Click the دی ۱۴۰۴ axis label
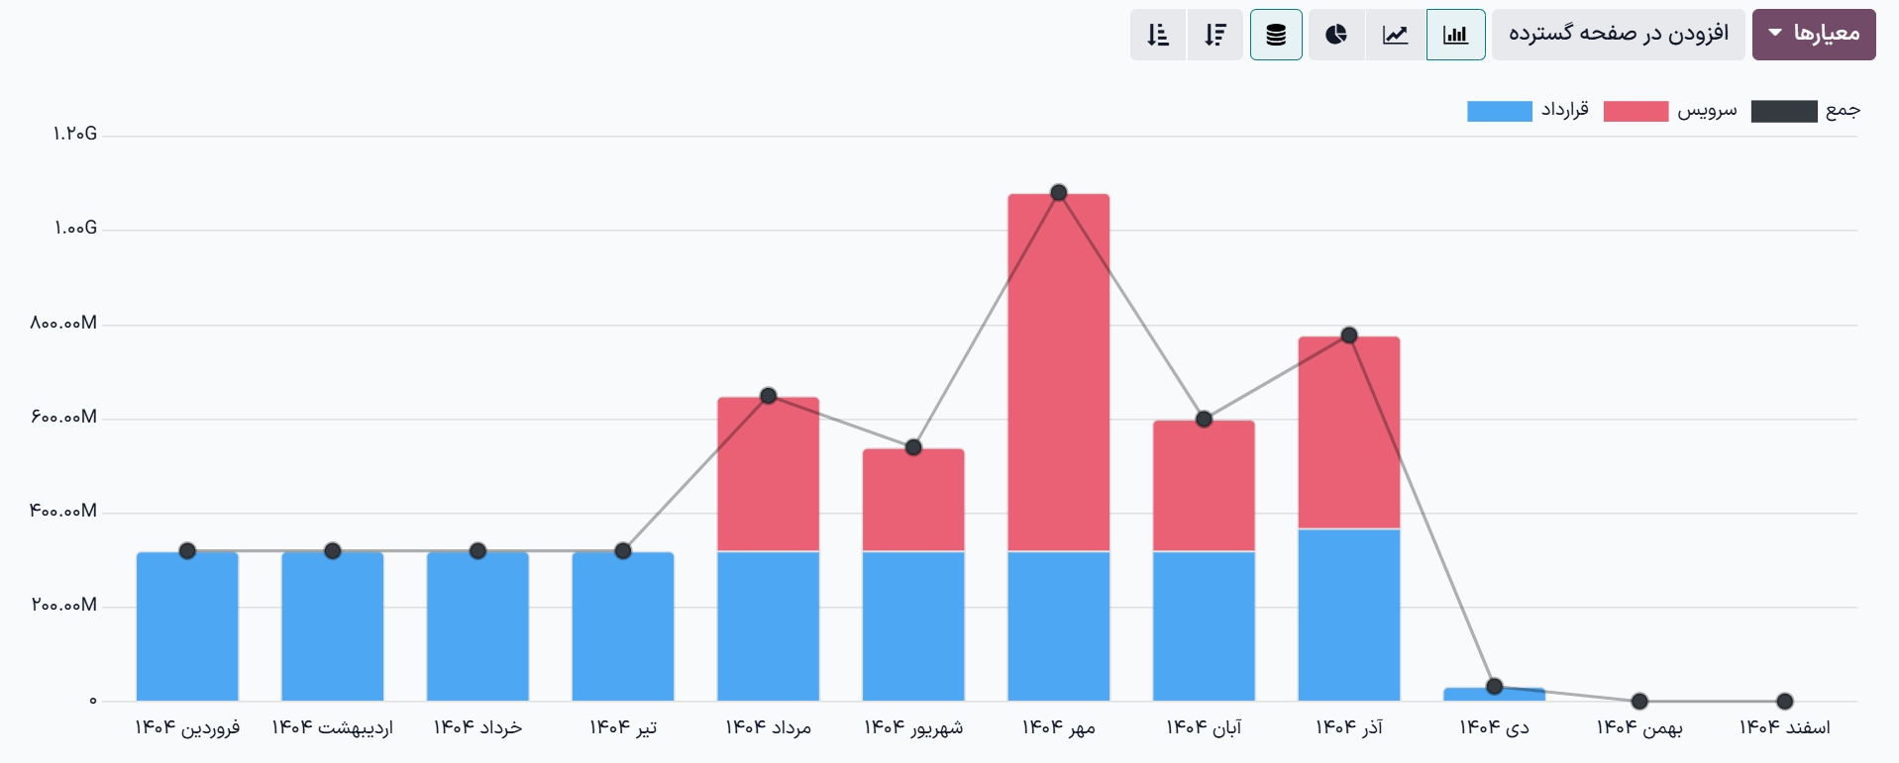 [x=1495, y=727]
